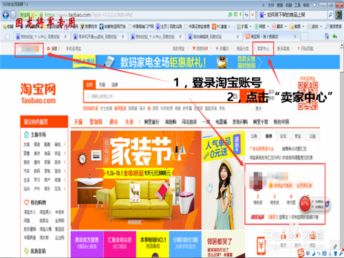The image size is (344, 258).
Task: Click 手机逛淘宝 in top nav
Action: coord(74,49)
